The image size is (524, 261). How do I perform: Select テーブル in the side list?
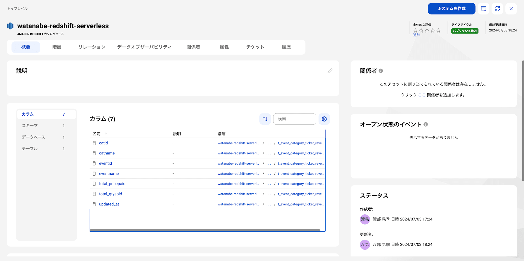click(46, 149)
